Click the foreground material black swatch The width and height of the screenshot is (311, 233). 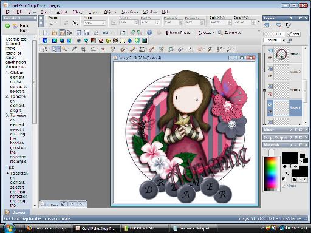[x=290, y=158]
